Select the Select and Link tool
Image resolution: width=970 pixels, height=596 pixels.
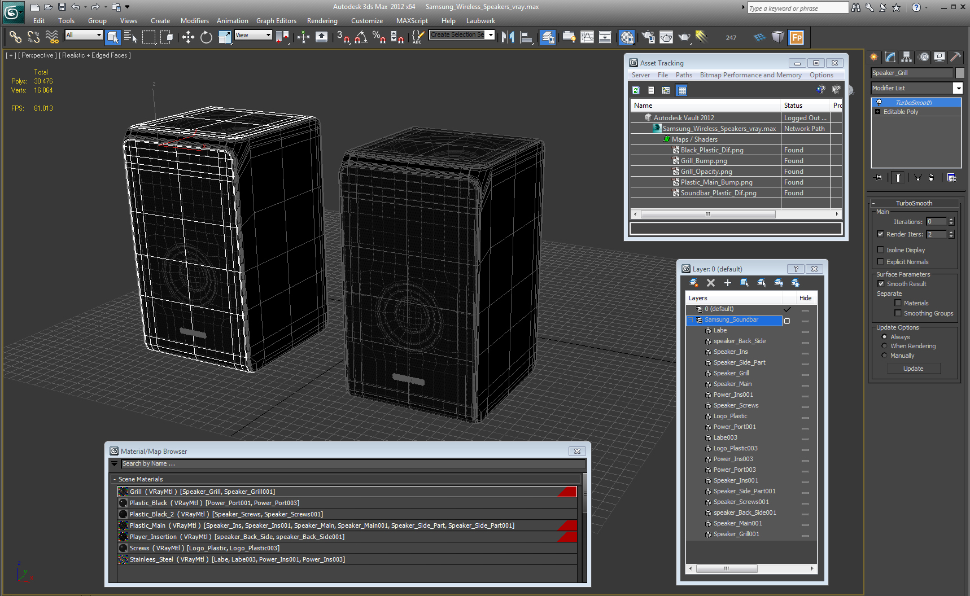(x=15, y=37)
